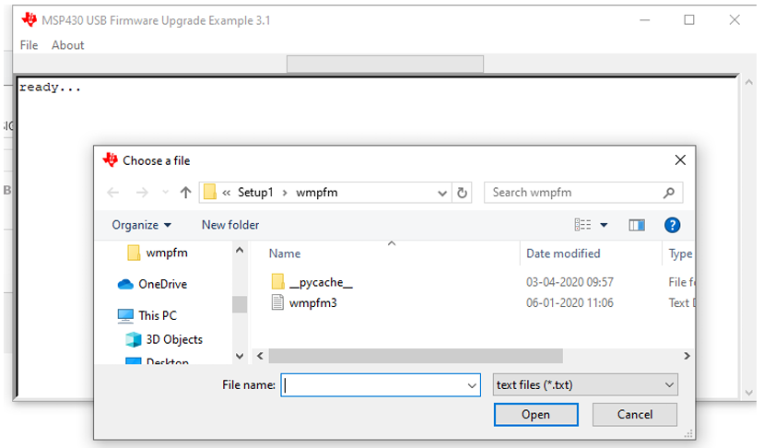Click the Help question mark icon
The width and height of the screenshot is (775, 448).
(672, 225)
